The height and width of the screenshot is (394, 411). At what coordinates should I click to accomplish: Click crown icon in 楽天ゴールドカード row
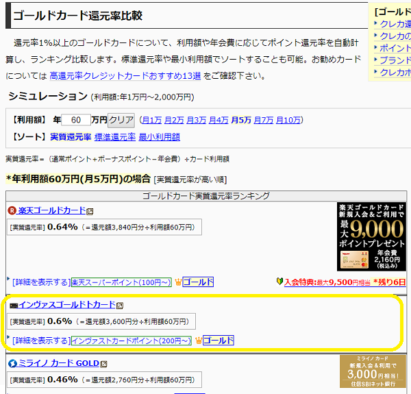point(178,282)
